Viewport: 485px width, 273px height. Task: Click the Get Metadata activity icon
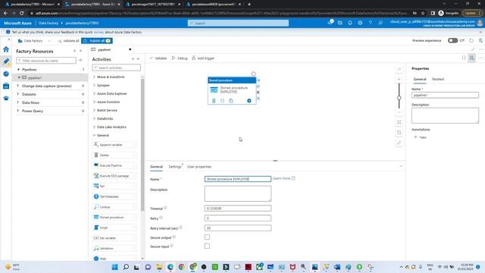(x=96, y=196)
